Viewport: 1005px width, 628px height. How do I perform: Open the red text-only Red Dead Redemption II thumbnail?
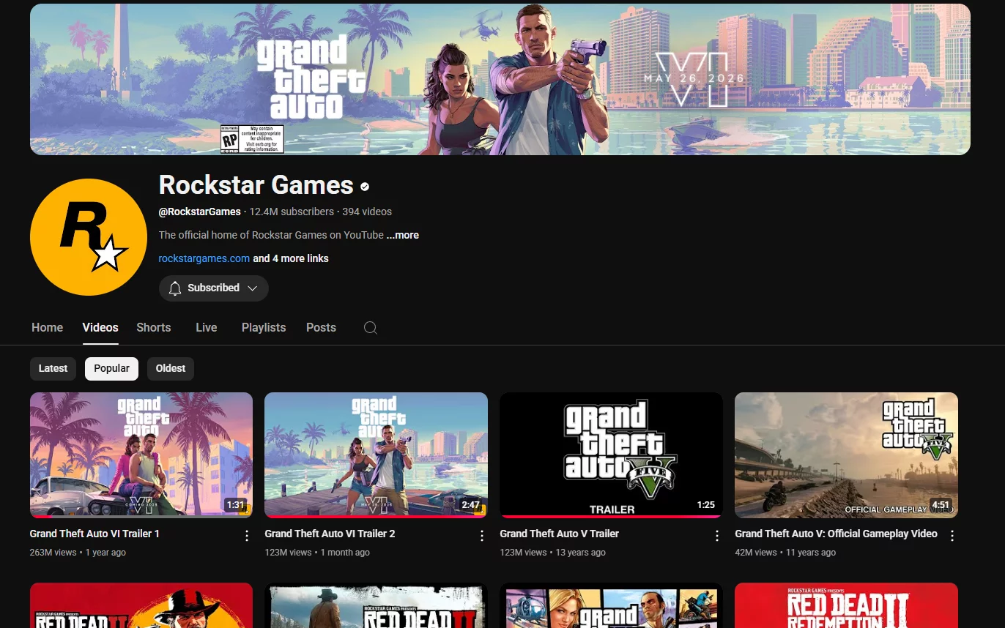846,605
